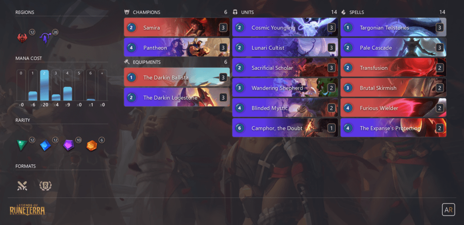Screen dimensions: 464x225
Task: Select the orange champion rarity gem
Action: click(92, 145)
